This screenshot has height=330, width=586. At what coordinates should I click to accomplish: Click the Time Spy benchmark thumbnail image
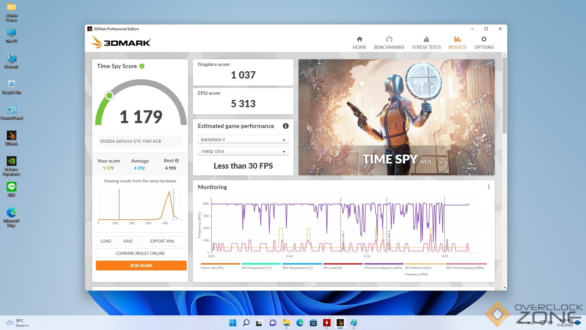pos(396,117)
